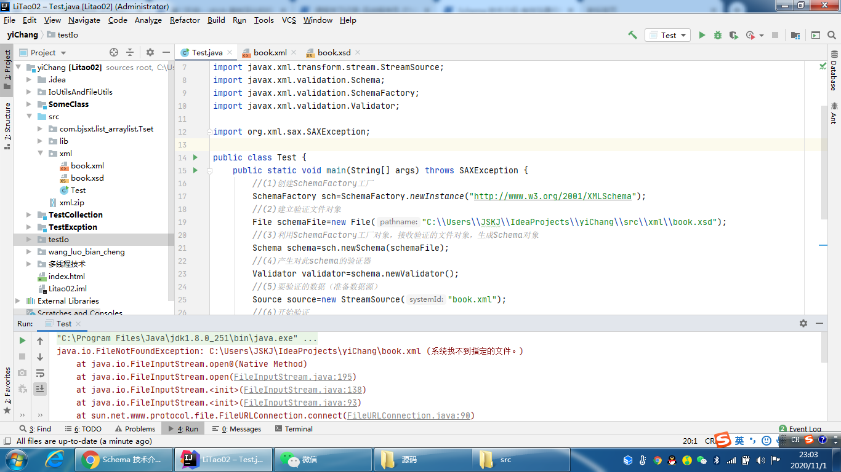Expand the .idea folder

29,80
